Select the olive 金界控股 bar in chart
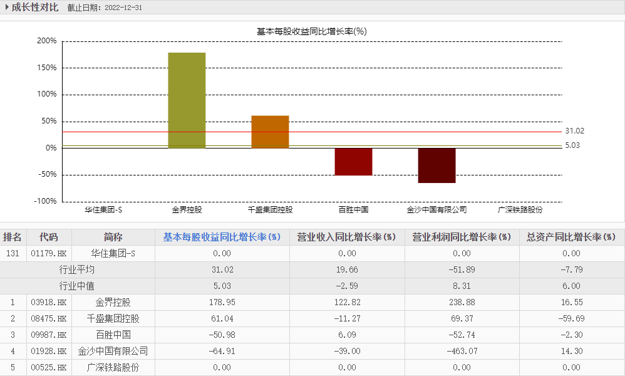 click(187, 100)
